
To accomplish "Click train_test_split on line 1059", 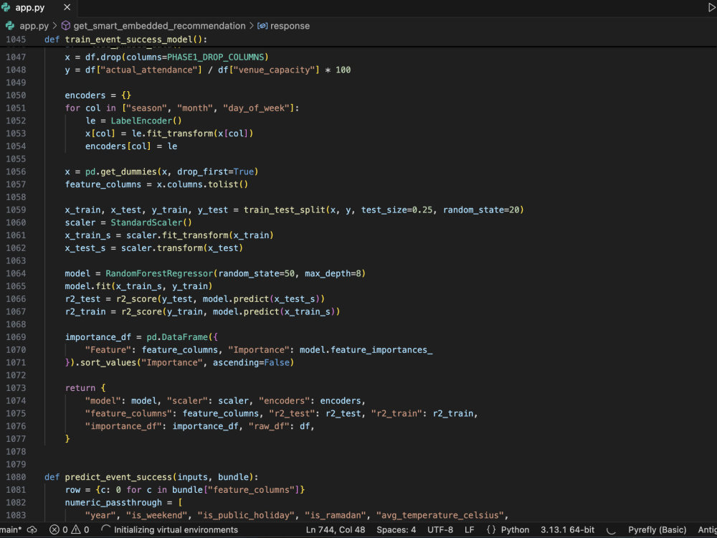I will coord(284,210).
